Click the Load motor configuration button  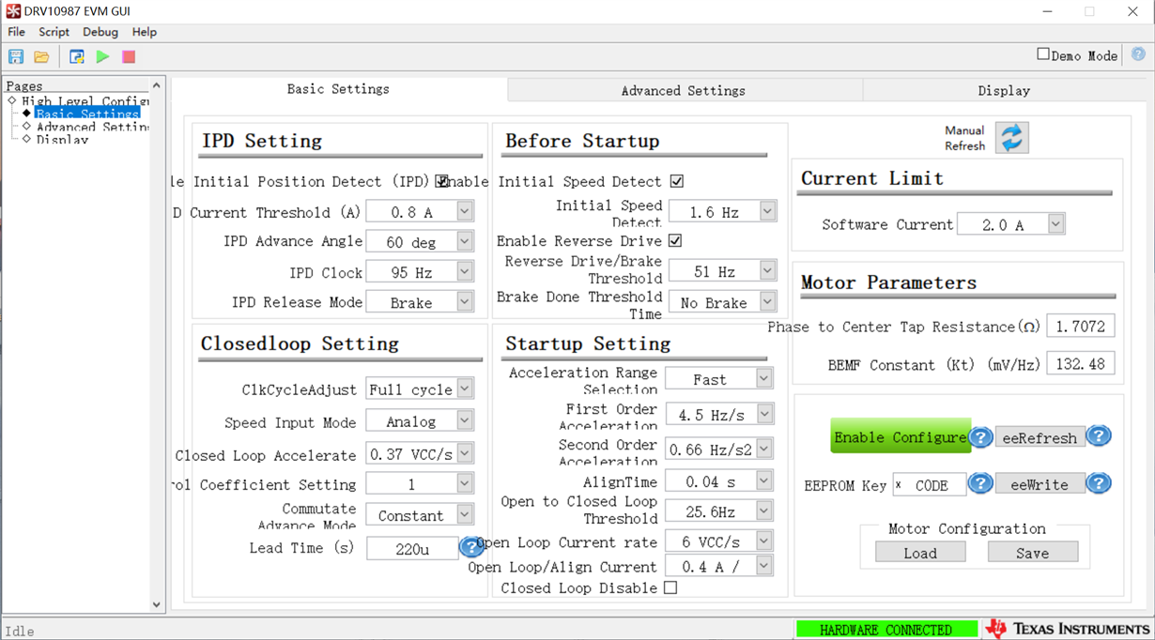[920, 553]
